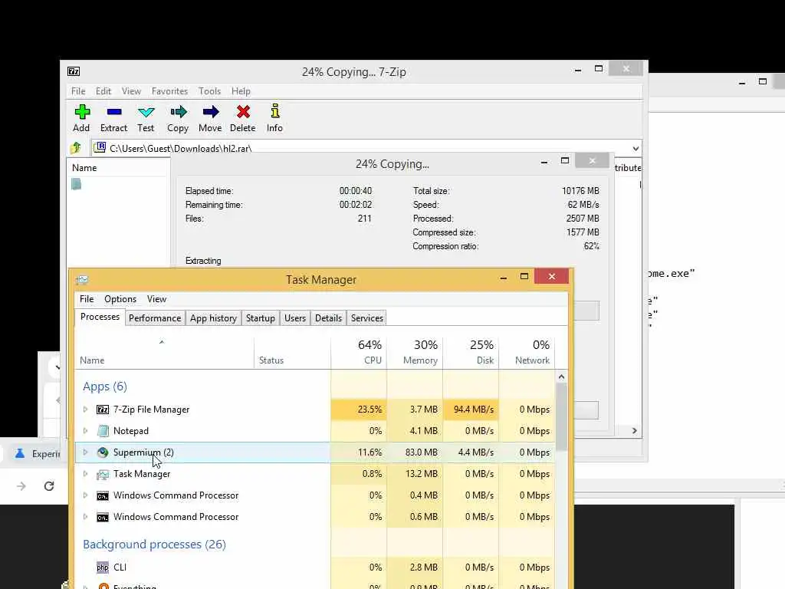Click the CLI php process icon

tap(103, 567)
